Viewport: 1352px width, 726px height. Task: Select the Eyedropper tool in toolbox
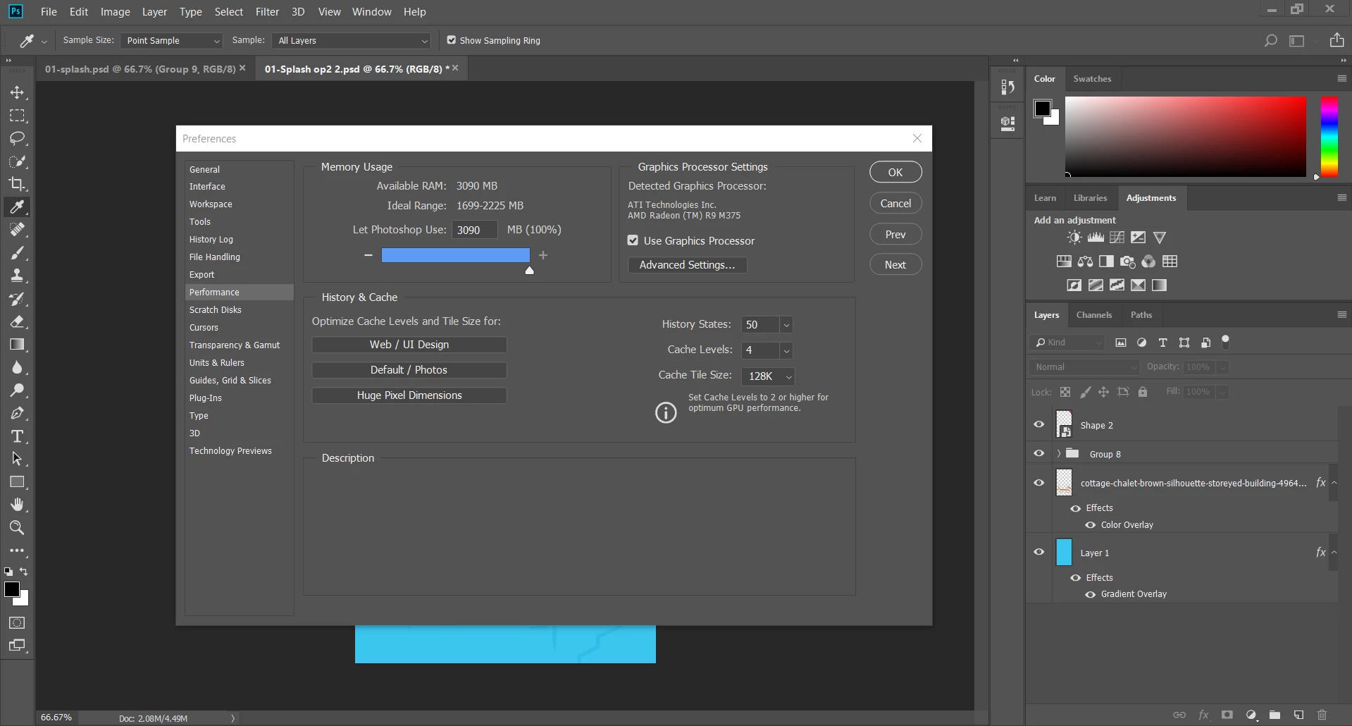[x=17, y=207]
